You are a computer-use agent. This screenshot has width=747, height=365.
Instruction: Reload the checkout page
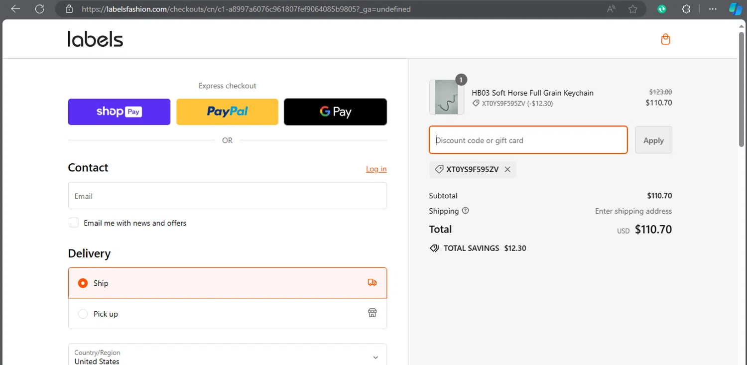40,9
